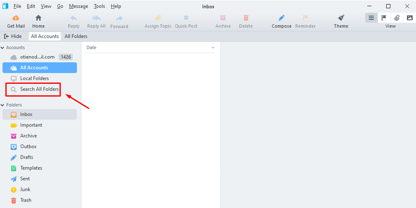Select the otienod...il.com account

[37, 57]
